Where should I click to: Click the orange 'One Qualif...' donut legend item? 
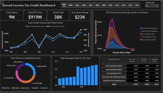(x=16, y=88)
